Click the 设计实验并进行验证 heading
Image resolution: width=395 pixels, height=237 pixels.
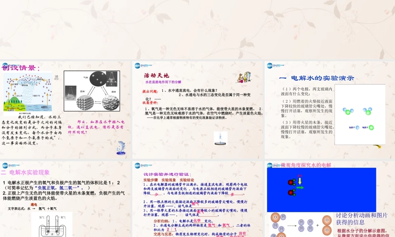point(167,174)
